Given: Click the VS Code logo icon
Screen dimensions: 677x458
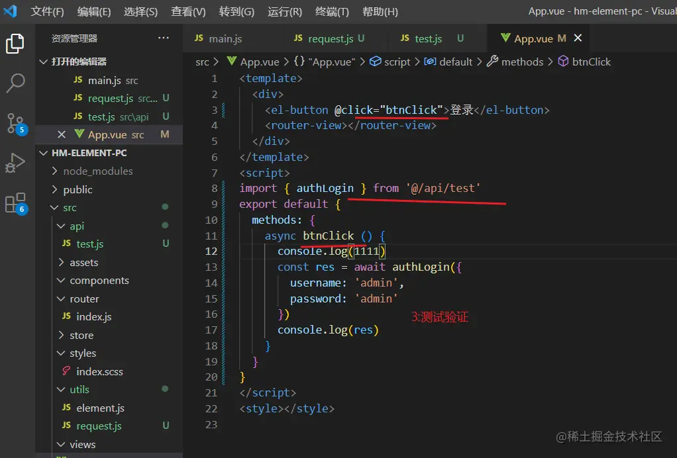Looking at the screenshot, I should pyautogui.click(x=10, y=11).
